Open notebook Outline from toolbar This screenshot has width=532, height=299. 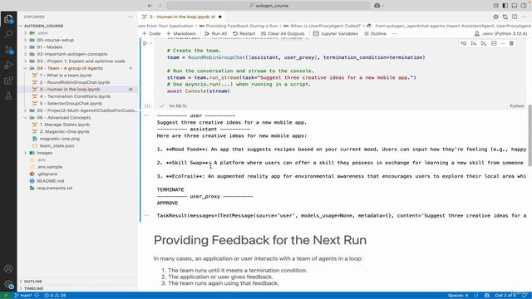click(x=375, y=33)
